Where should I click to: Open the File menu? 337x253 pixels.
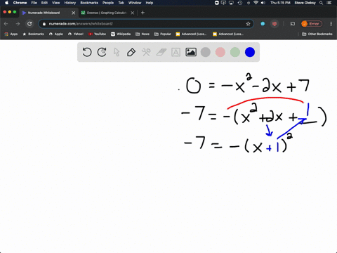pos(34,3)
